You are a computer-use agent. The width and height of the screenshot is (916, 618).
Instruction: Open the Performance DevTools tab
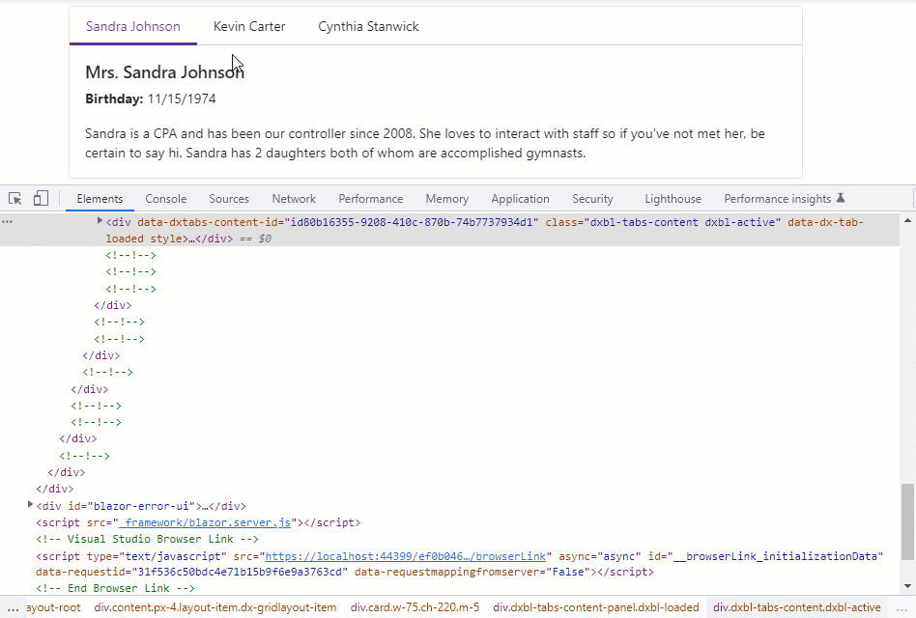(371, 198)
